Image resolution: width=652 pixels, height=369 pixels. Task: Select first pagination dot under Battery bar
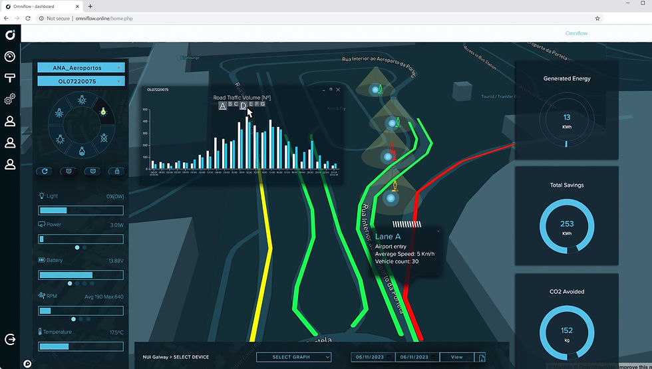point(70,283)
